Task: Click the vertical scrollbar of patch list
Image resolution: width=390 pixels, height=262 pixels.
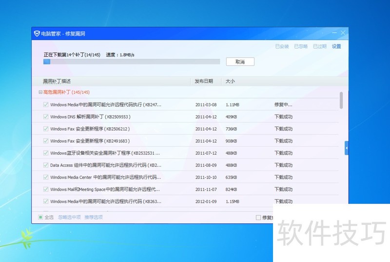Action: (x=341, y=100)
